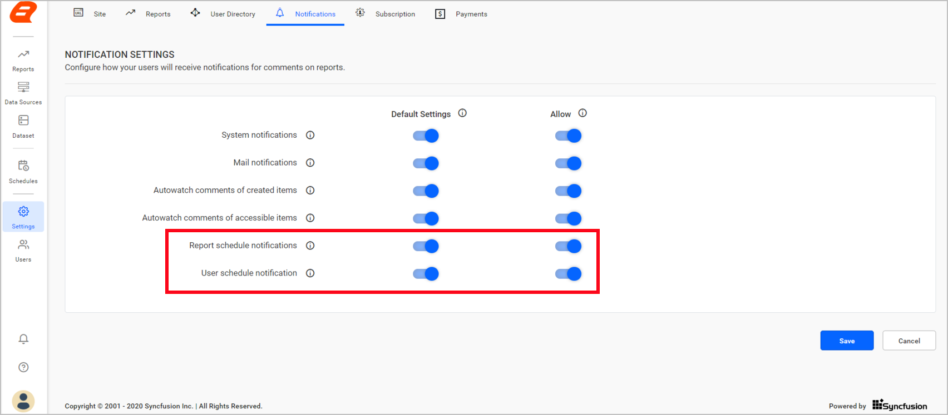Open the user profile avatar
This screenshot has height=415, width=948.
point(23,401)
